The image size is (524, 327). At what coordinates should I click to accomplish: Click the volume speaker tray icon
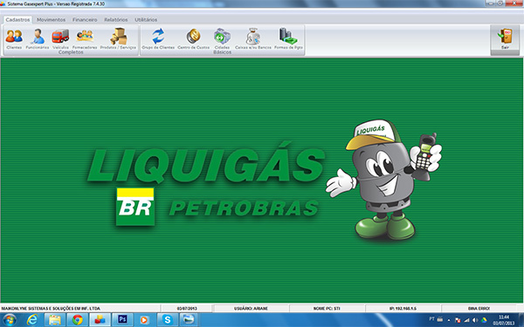(x=475, y=320)
